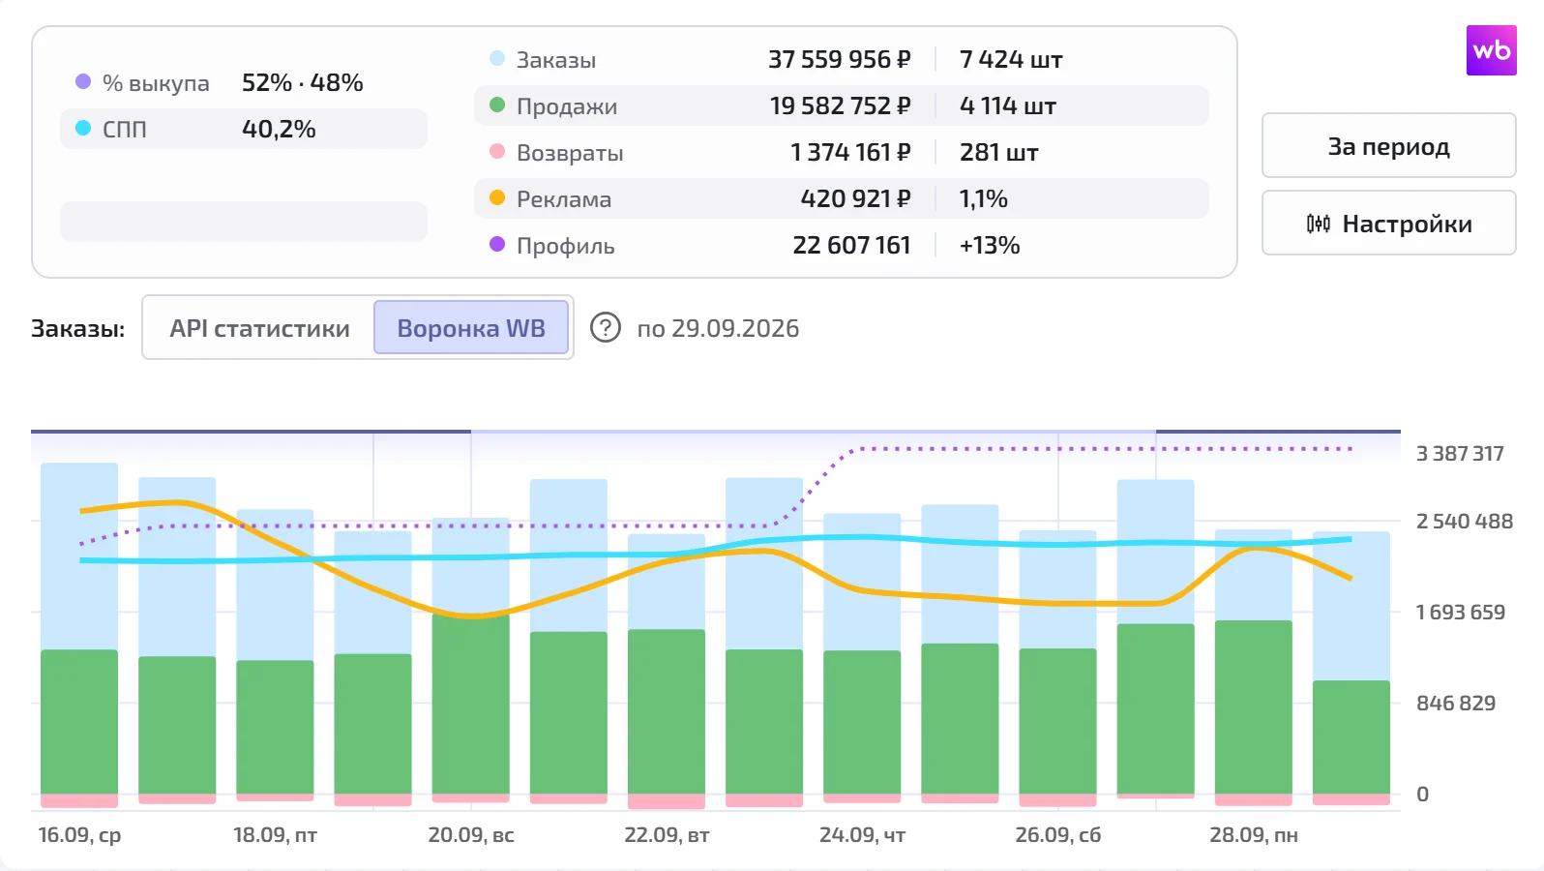The image size is (1544, 871).
Task: Click СПП cyan legend dot
Action: (83, 128)
